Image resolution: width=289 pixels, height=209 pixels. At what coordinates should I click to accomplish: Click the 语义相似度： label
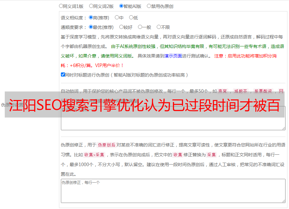[x=74, y=18]
